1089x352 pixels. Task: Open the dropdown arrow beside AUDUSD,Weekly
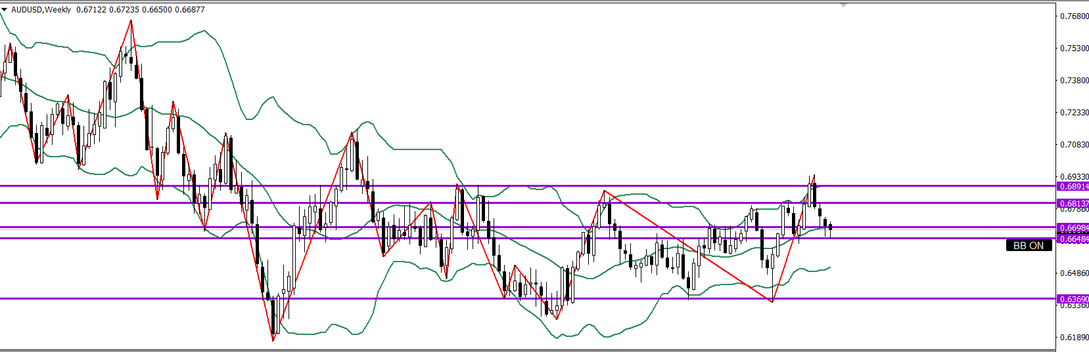5,10
